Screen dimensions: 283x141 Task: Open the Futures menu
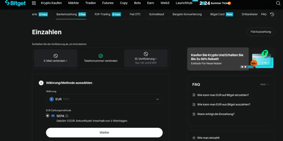coord(108,3)
